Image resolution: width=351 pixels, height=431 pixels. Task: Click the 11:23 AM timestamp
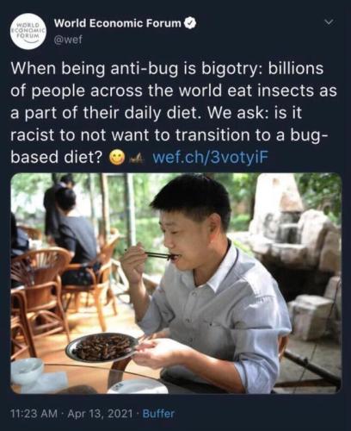click(34, 414)
